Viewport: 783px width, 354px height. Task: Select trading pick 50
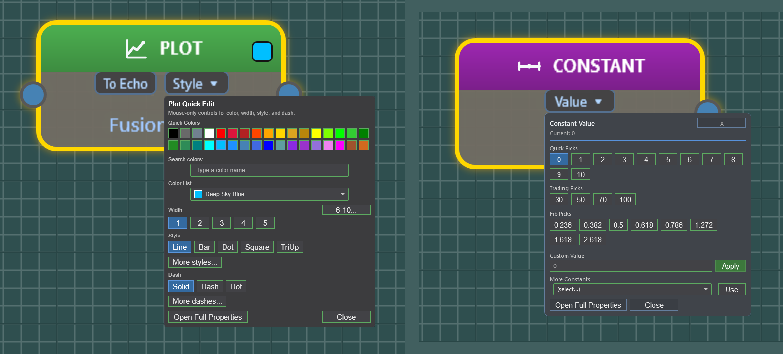click(x=581, y=200)
